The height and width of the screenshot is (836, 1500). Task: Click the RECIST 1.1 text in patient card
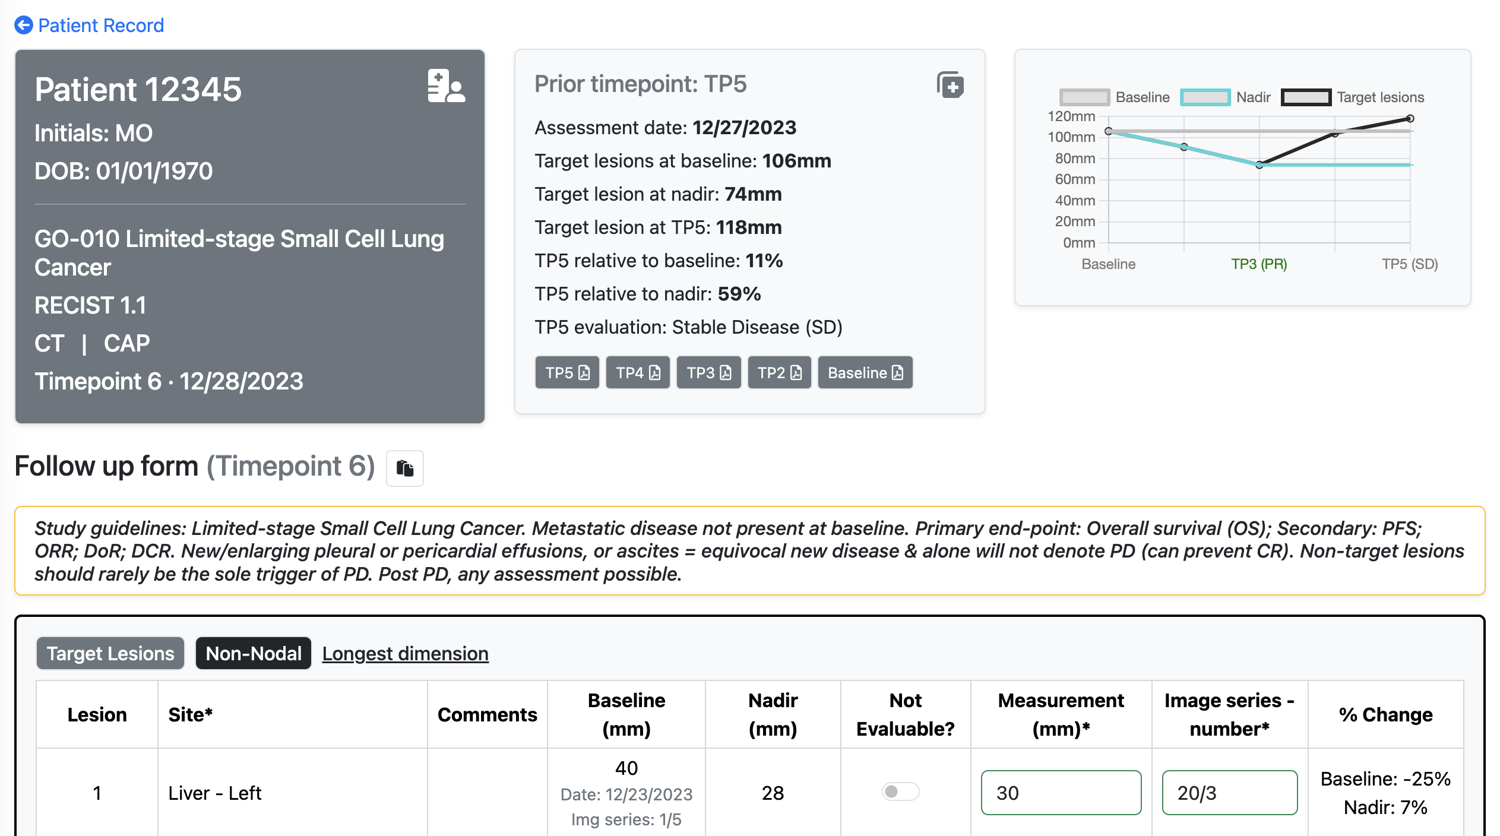tap(90, 305)
